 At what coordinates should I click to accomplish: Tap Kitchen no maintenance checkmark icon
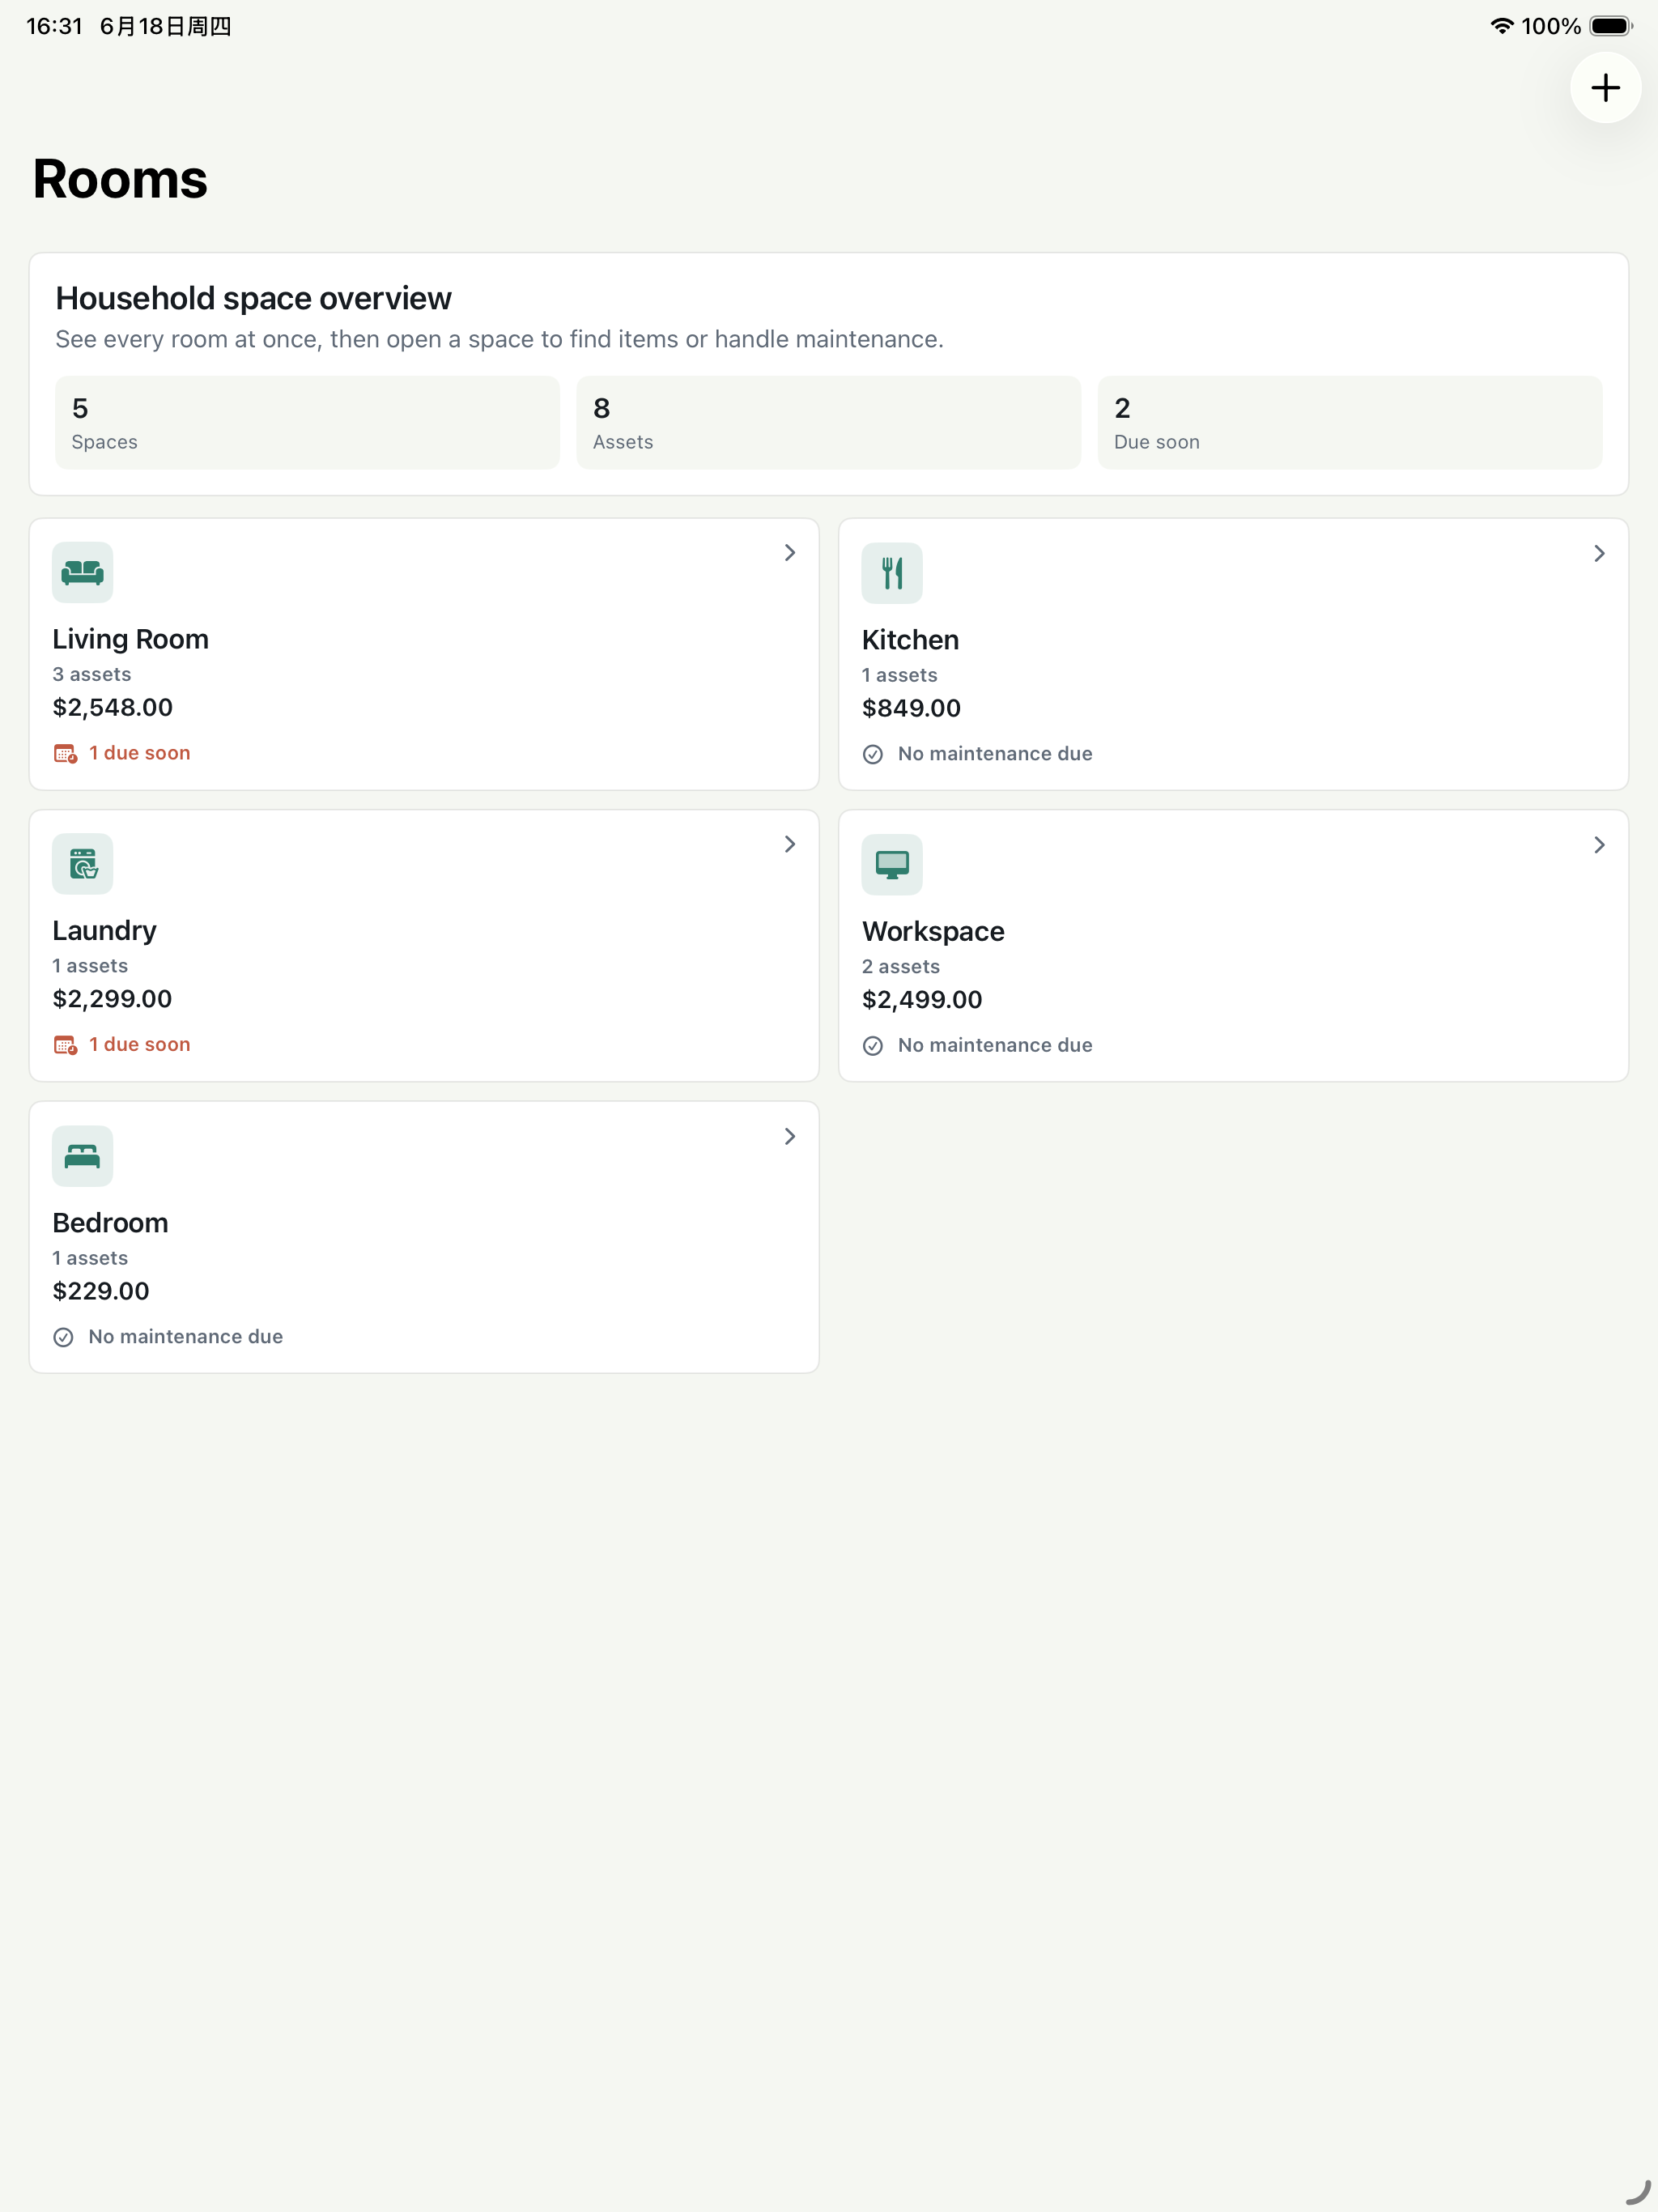pos(873,754)
